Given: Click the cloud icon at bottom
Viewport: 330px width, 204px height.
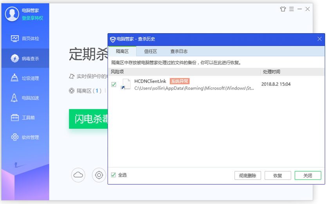Looking at the screenshot, I should tap(78, 175).
